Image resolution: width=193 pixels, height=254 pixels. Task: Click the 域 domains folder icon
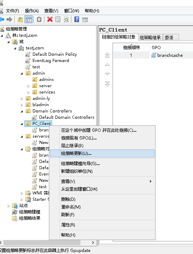point(15,42)
